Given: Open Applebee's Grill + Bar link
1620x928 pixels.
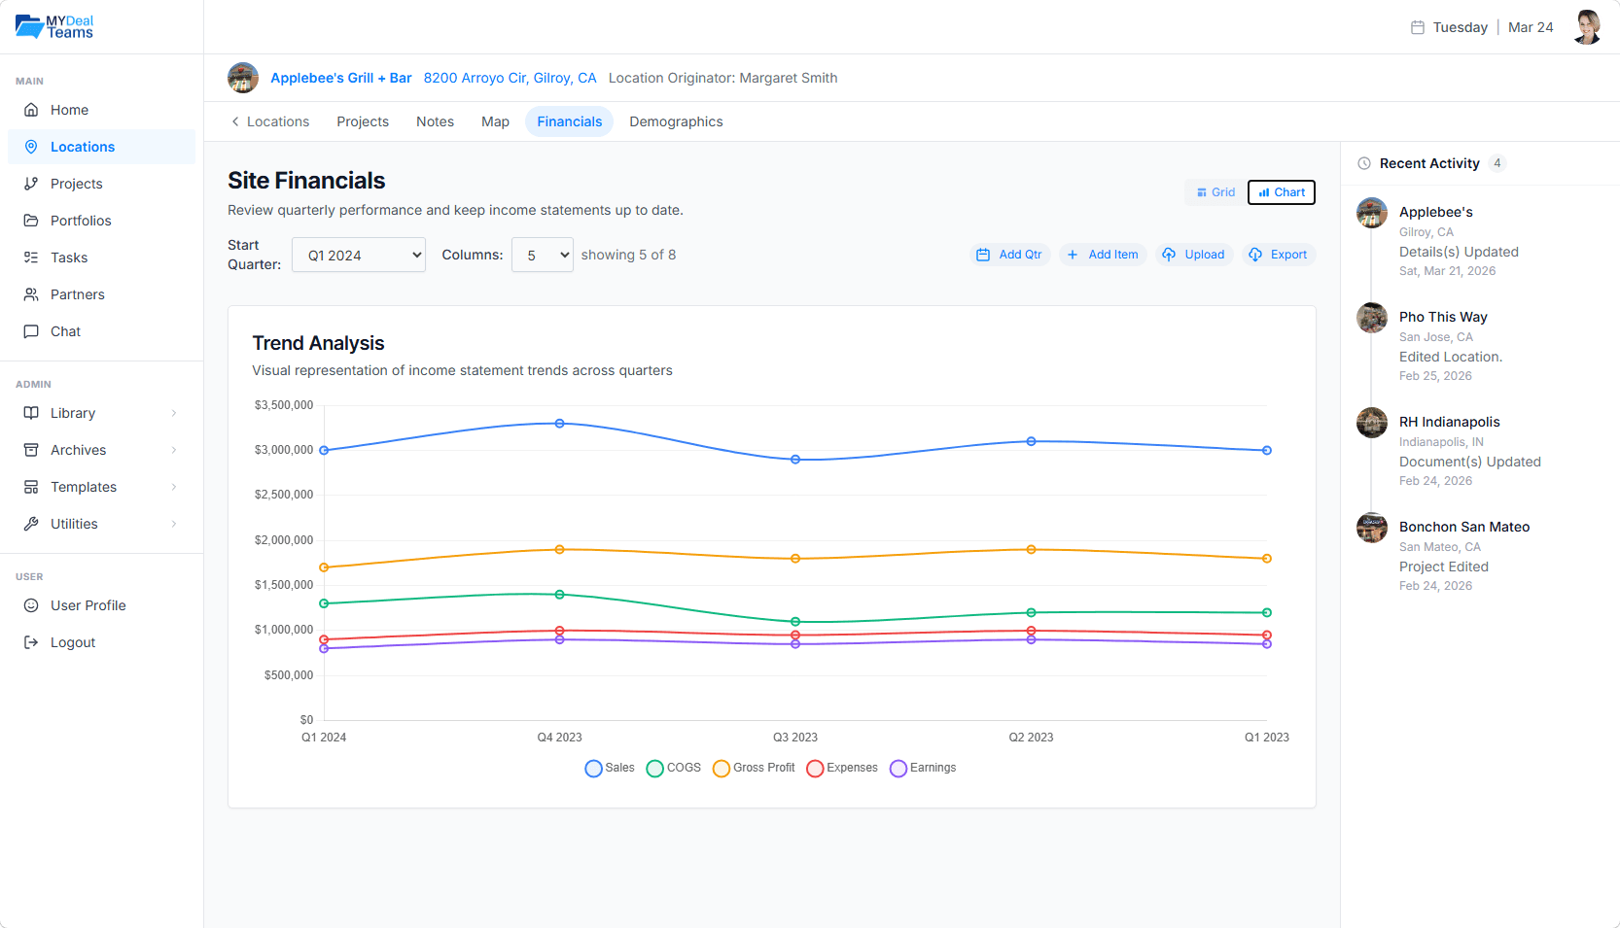Looking at the screenshot, I should click(341, 78).
